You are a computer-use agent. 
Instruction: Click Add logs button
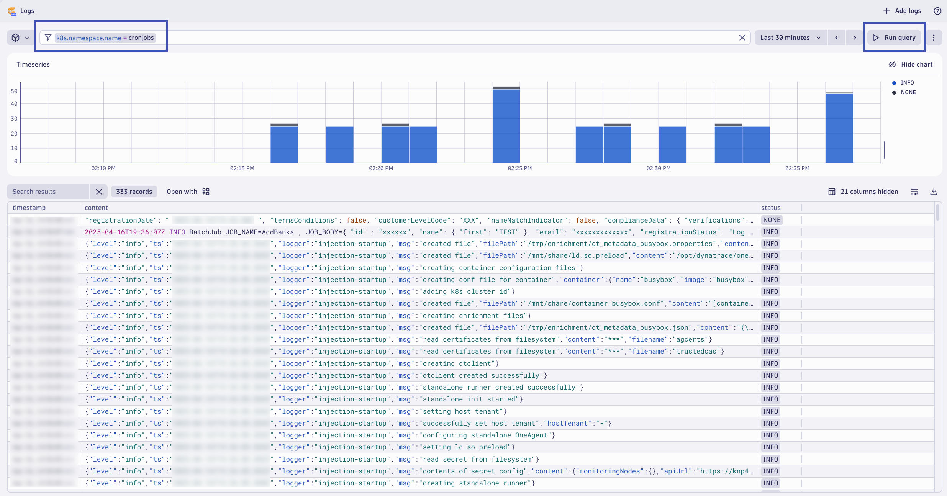click(902, 11)
